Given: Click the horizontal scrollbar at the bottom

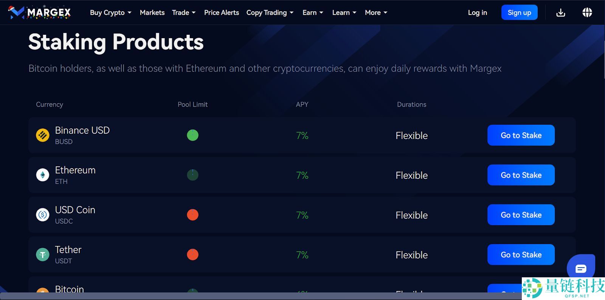Looking at the screenshot, I should pos(261,296).
